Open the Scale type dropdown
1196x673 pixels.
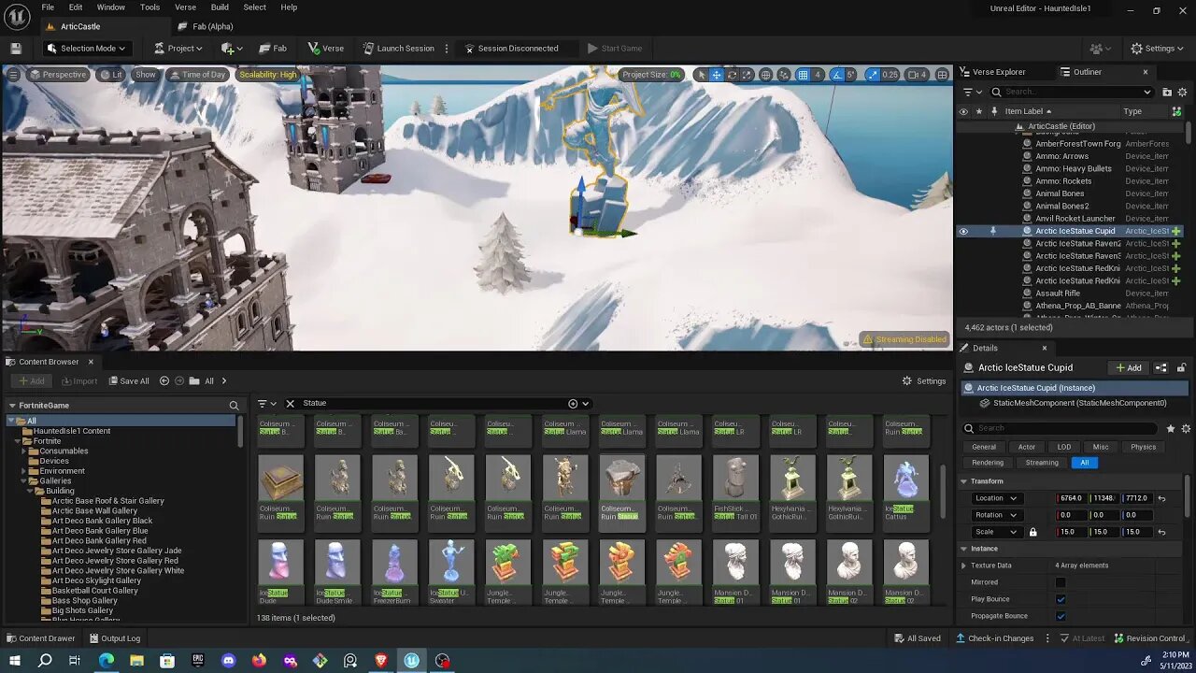click(997, 532)
